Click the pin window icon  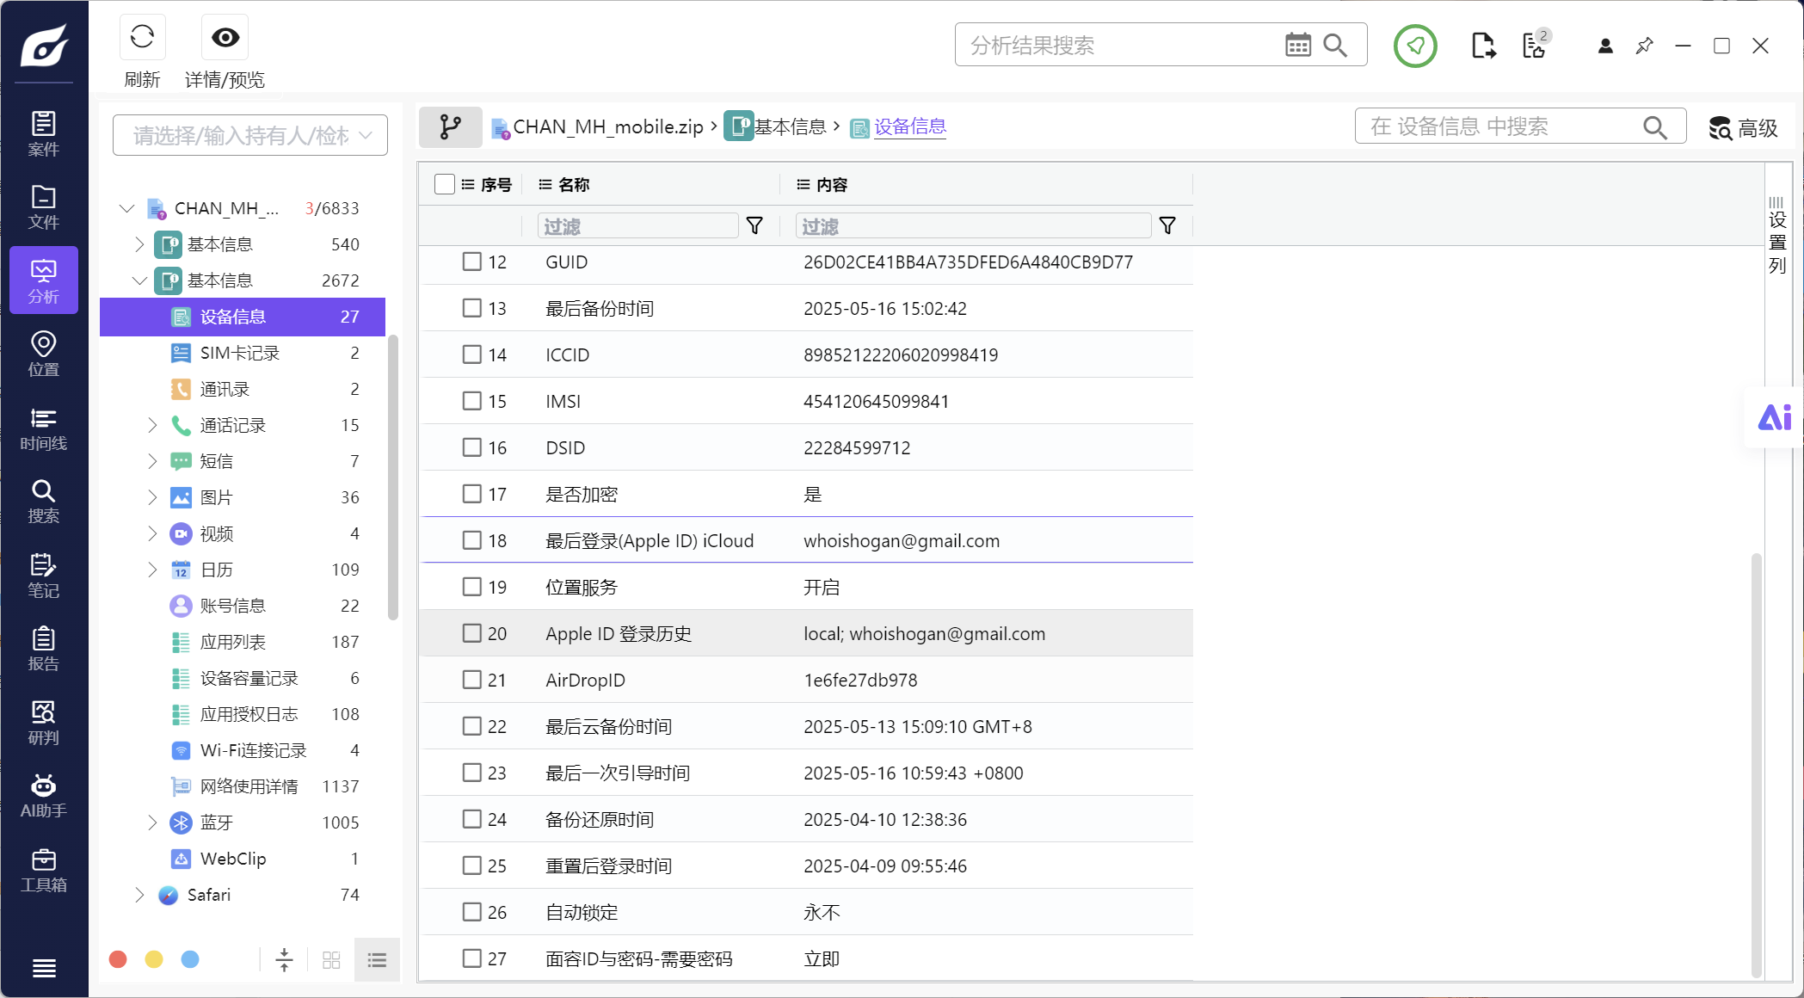1645,46
